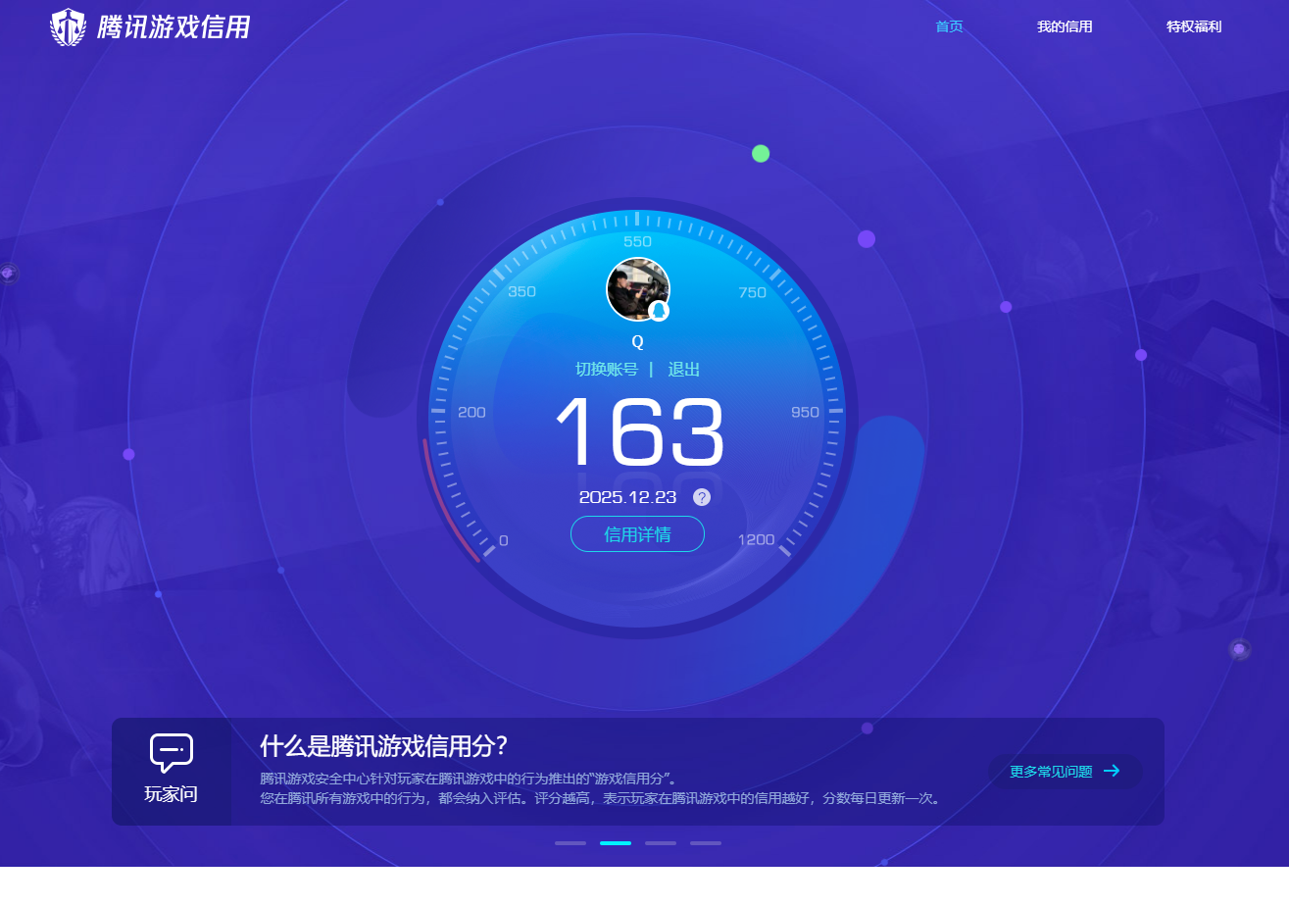Click the 信用详情 button

pos(638,533)
